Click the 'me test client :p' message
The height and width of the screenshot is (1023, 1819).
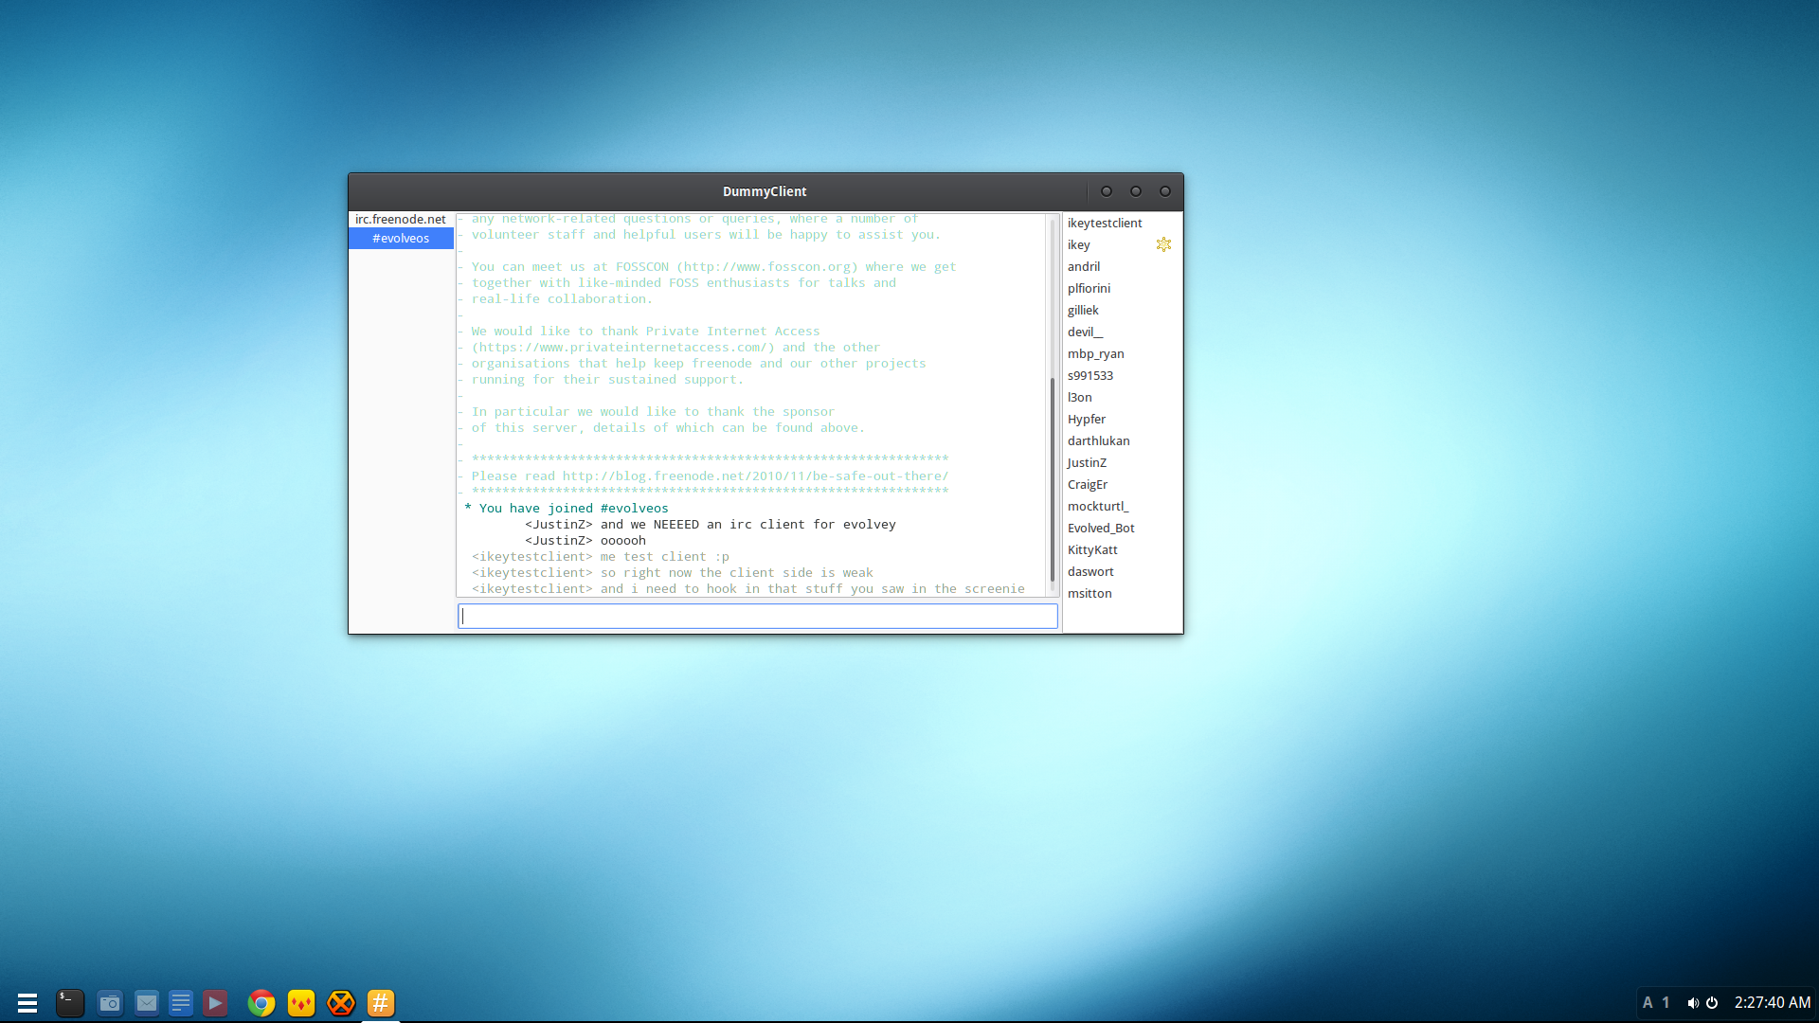point(665,557)
